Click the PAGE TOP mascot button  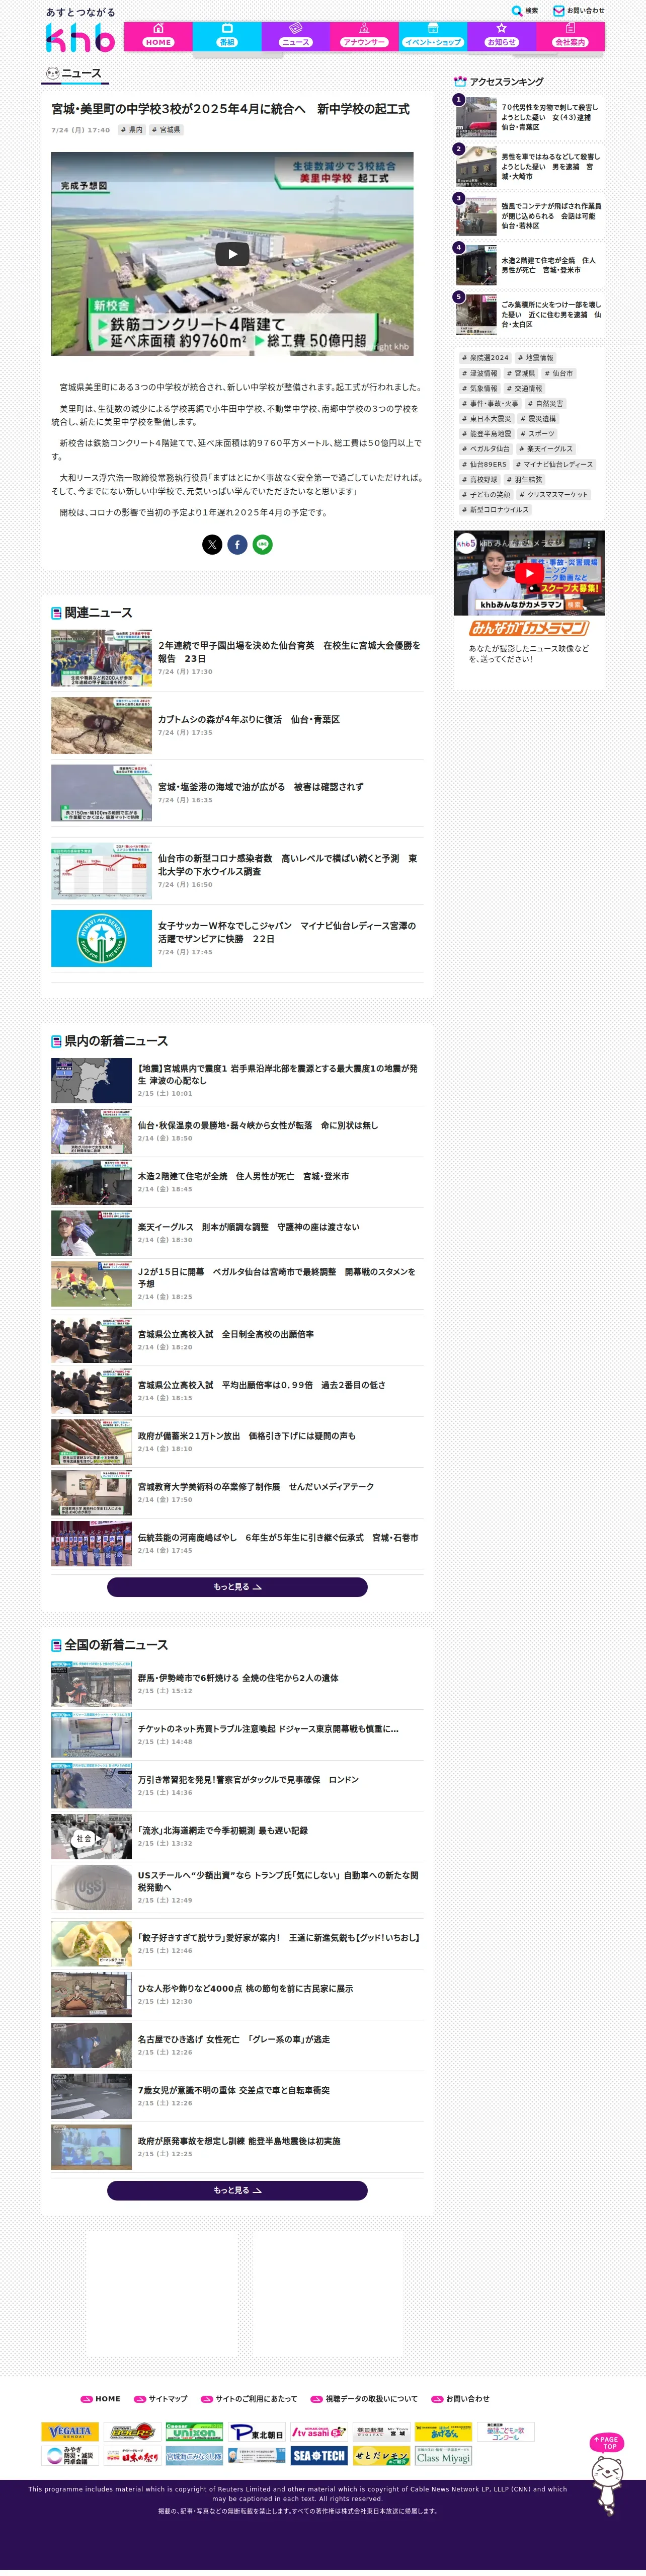606,2474
